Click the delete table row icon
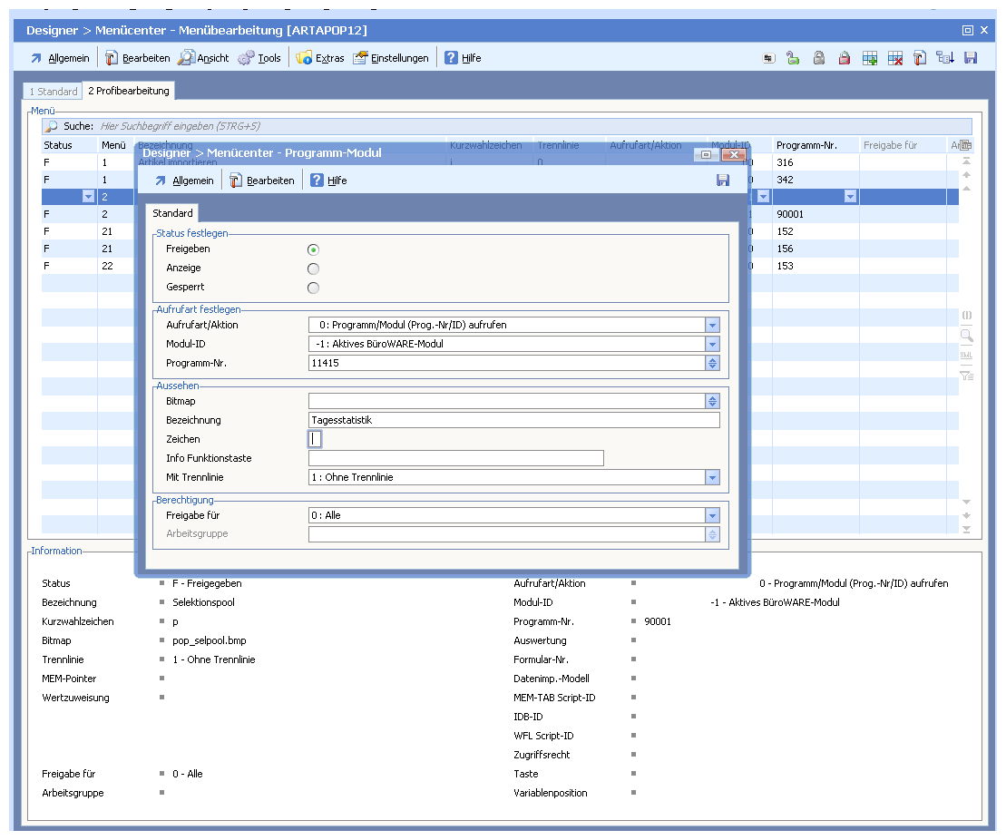 click(x=895, y=58)
